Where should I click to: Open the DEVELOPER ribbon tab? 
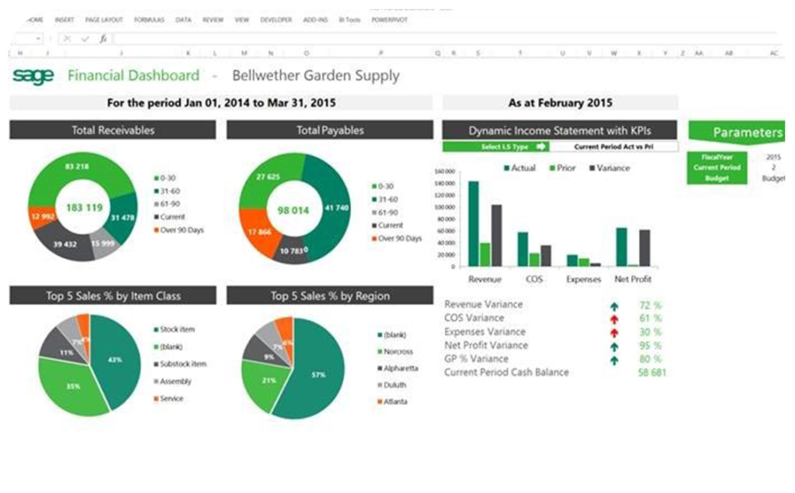click(x=276, y=19)
